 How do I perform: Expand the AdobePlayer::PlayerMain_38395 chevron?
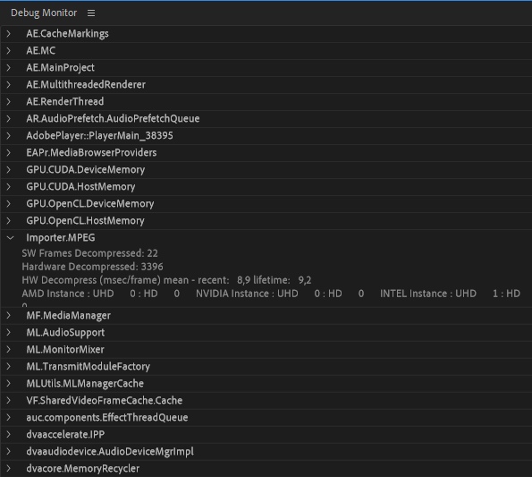point(9,135)
